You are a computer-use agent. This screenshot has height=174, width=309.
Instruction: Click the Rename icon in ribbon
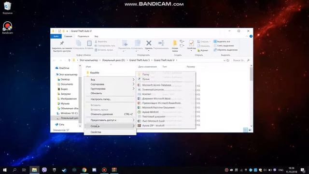click(x=161, y=43)
